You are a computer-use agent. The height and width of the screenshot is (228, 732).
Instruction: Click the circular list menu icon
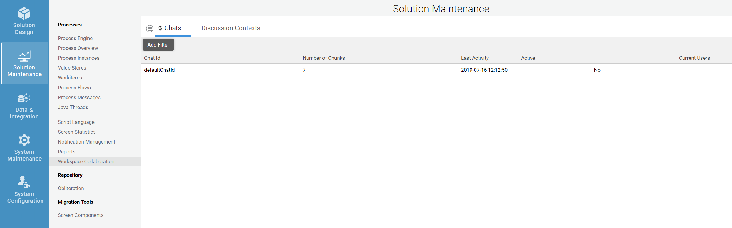point(150,29)
